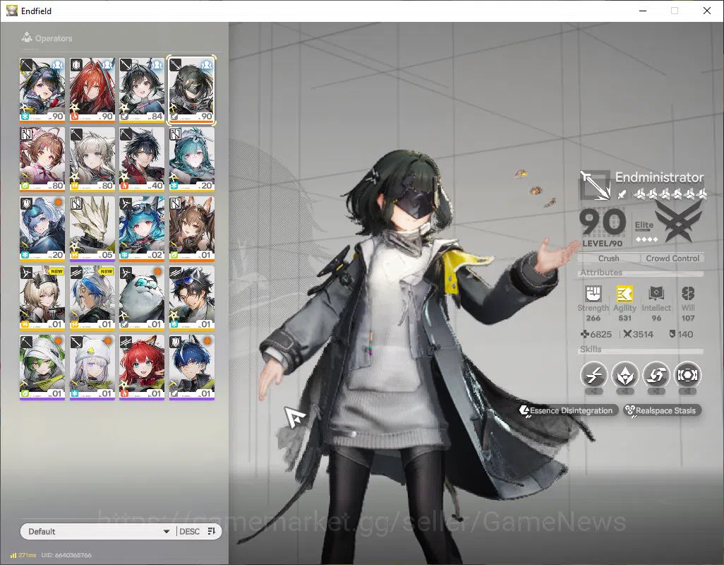
Task: Select the blue-white haired operator card tagged NEW
Action: (x=92, y=297)
